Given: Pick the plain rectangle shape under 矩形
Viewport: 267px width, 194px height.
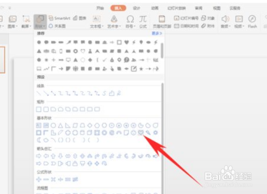Looking at the screenshot, I should (39, 109).
